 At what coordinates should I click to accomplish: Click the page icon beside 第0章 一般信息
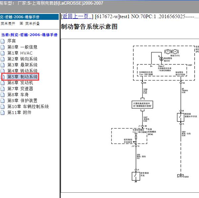click(x=3, y=47)
